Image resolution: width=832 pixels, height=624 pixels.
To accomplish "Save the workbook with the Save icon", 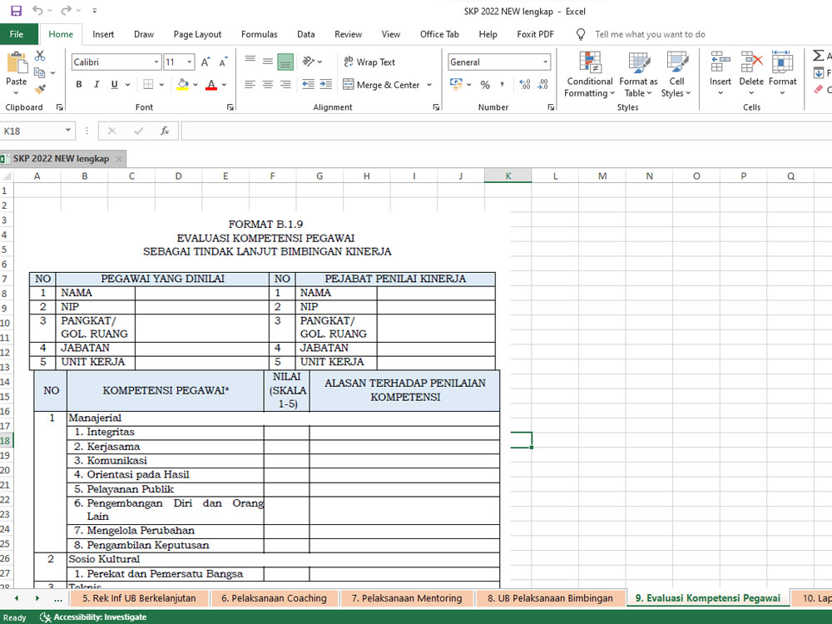I will pos(17,11).
